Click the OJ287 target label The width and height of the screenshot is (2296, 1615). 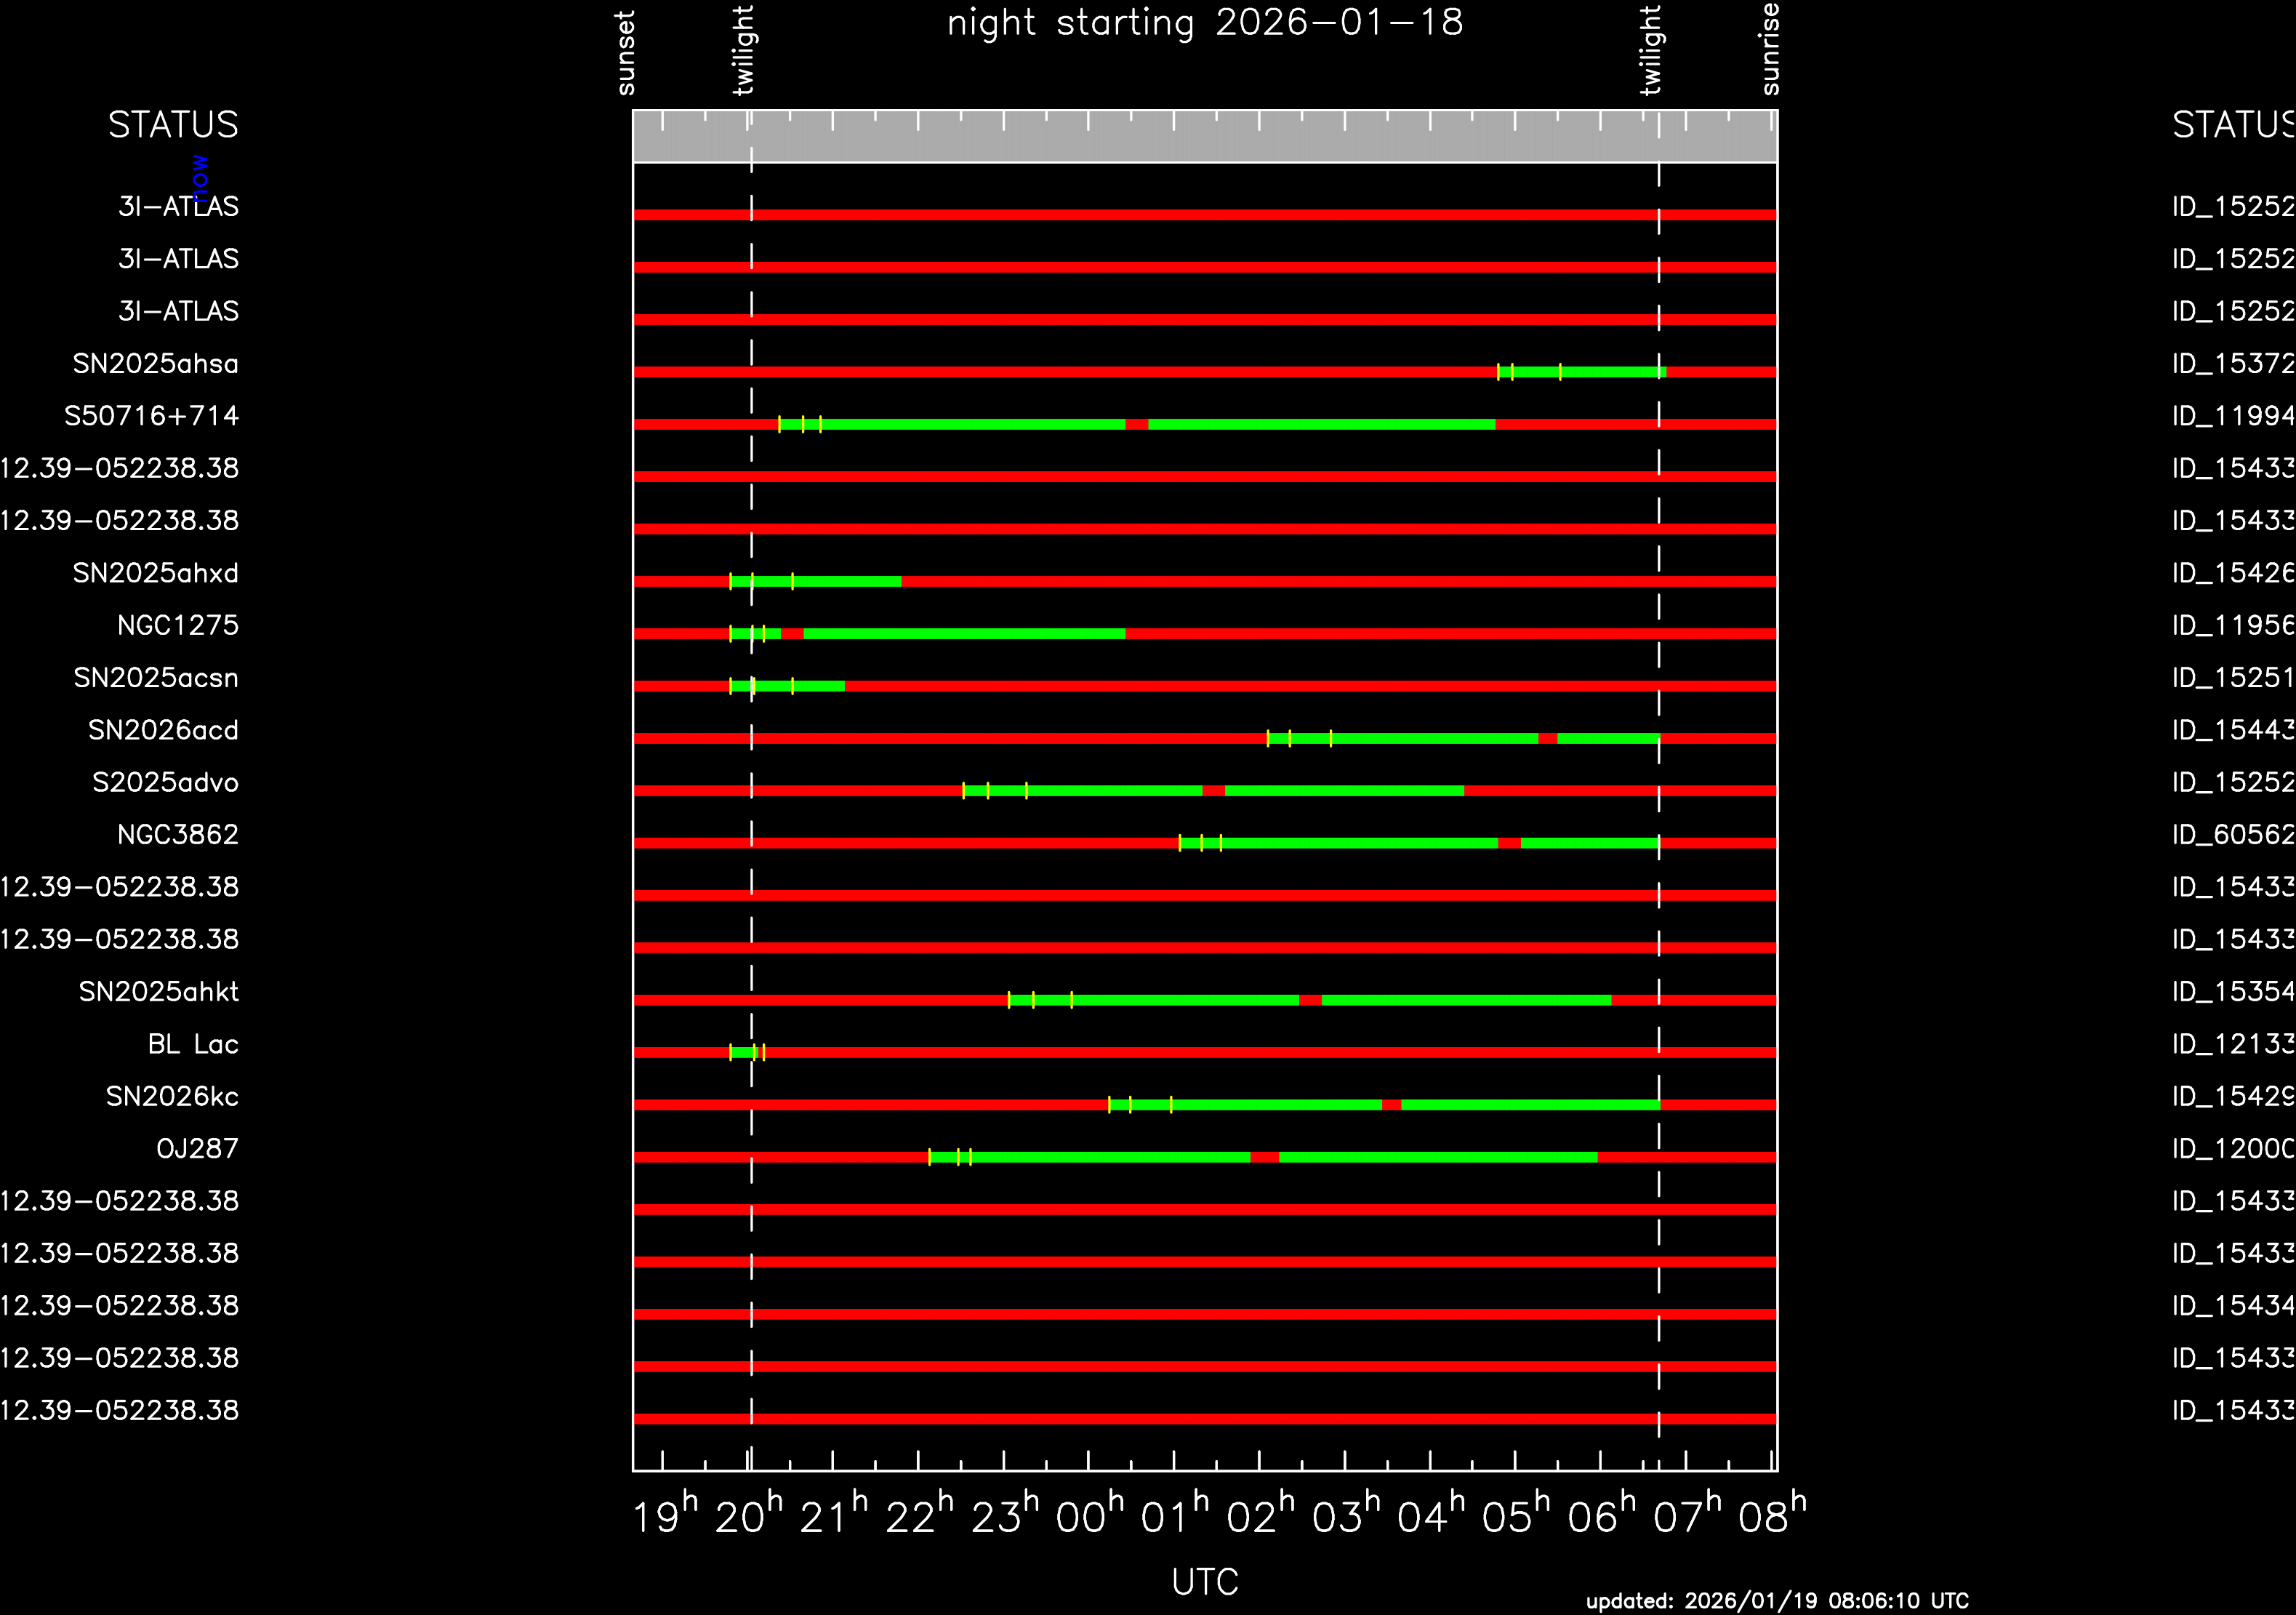[x=197, y=1149]
